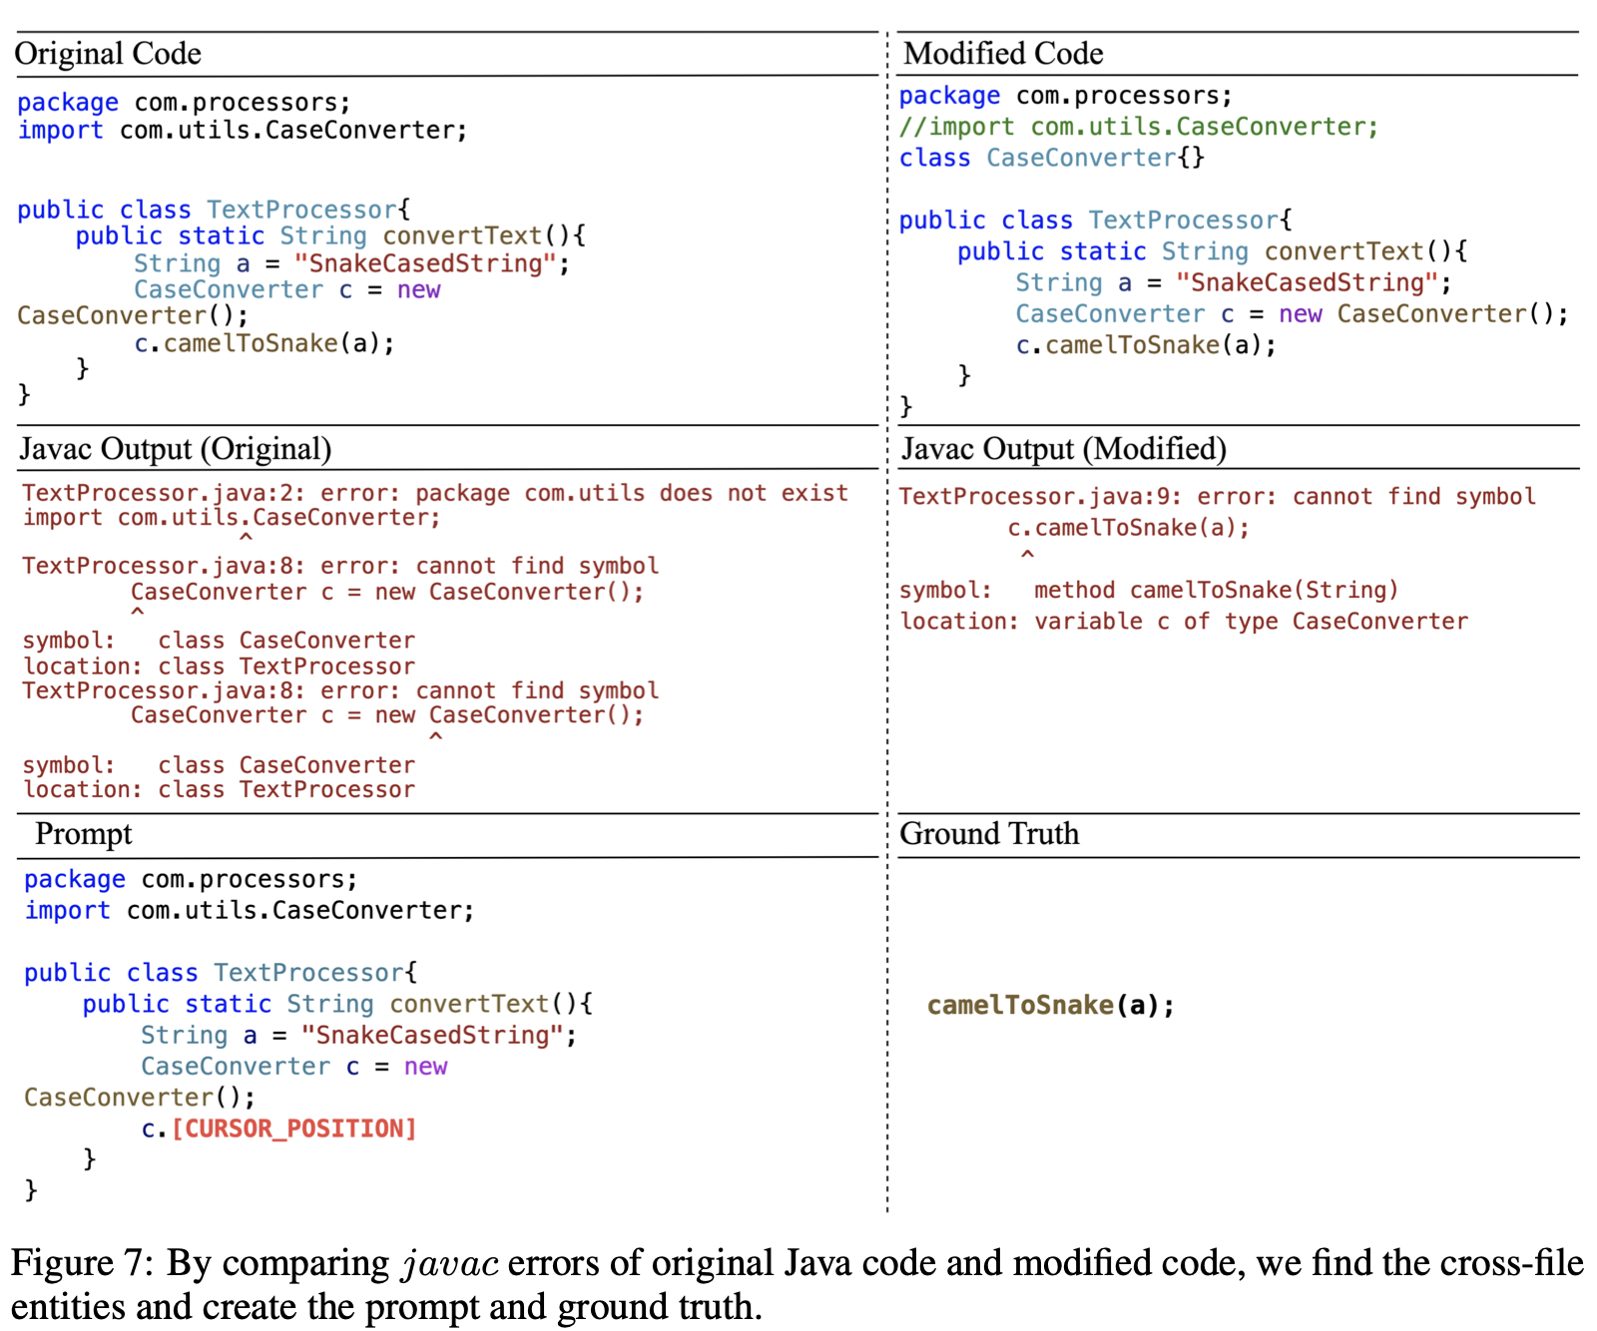
Task: Click "public static String convertText(){" in the Prompt section
Action: (337, 1004)
